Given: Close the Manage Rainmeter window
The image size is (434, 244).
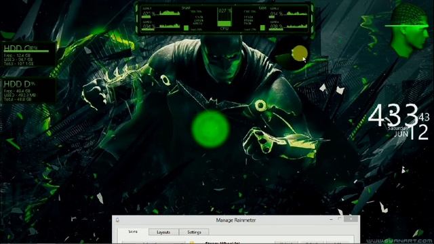Looking at the screenshot, I should pyautogui.click(x=351, y=219).
